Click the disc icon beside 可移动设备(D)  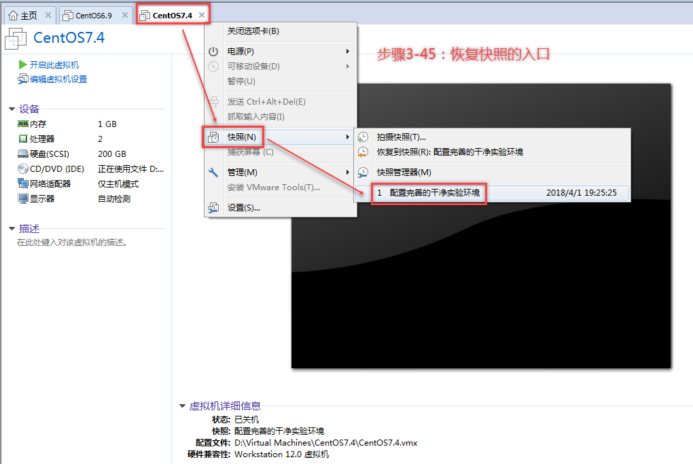pos(213,67)
